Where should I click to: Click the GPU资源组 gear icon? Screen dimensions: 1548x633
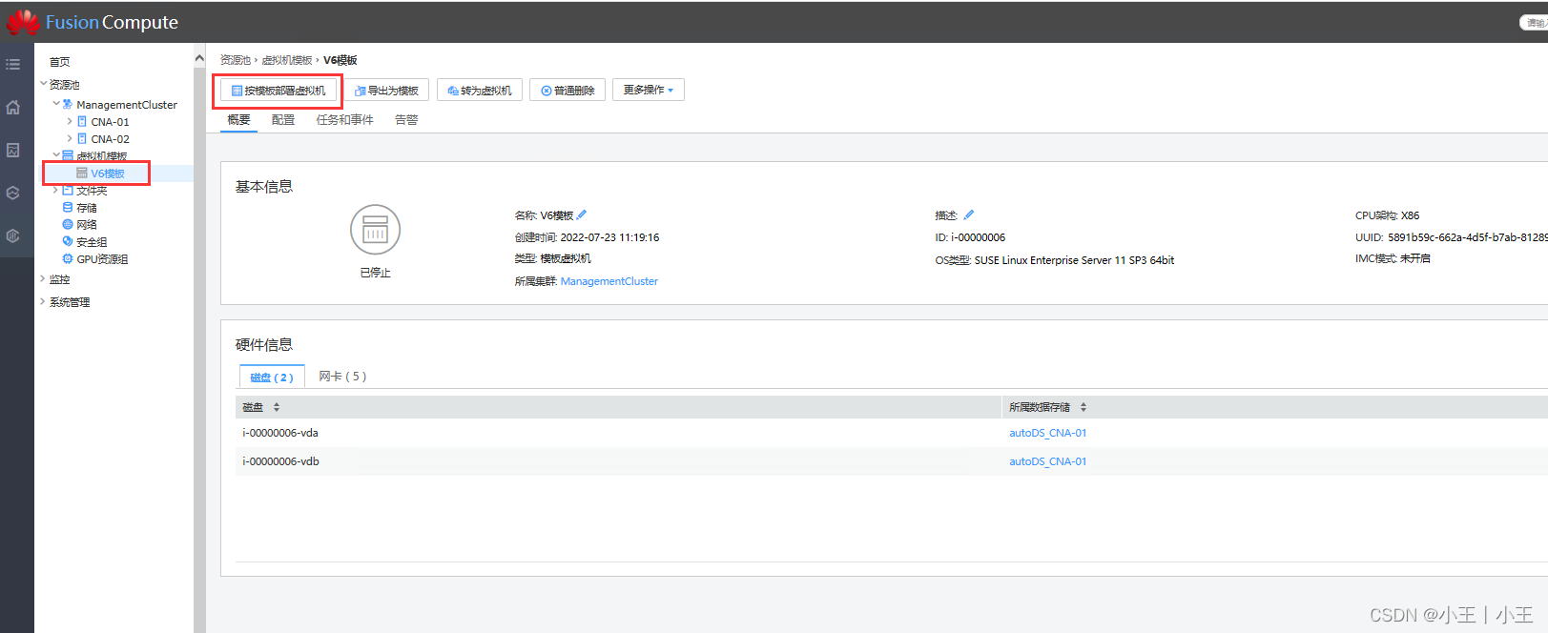point(68,258)
